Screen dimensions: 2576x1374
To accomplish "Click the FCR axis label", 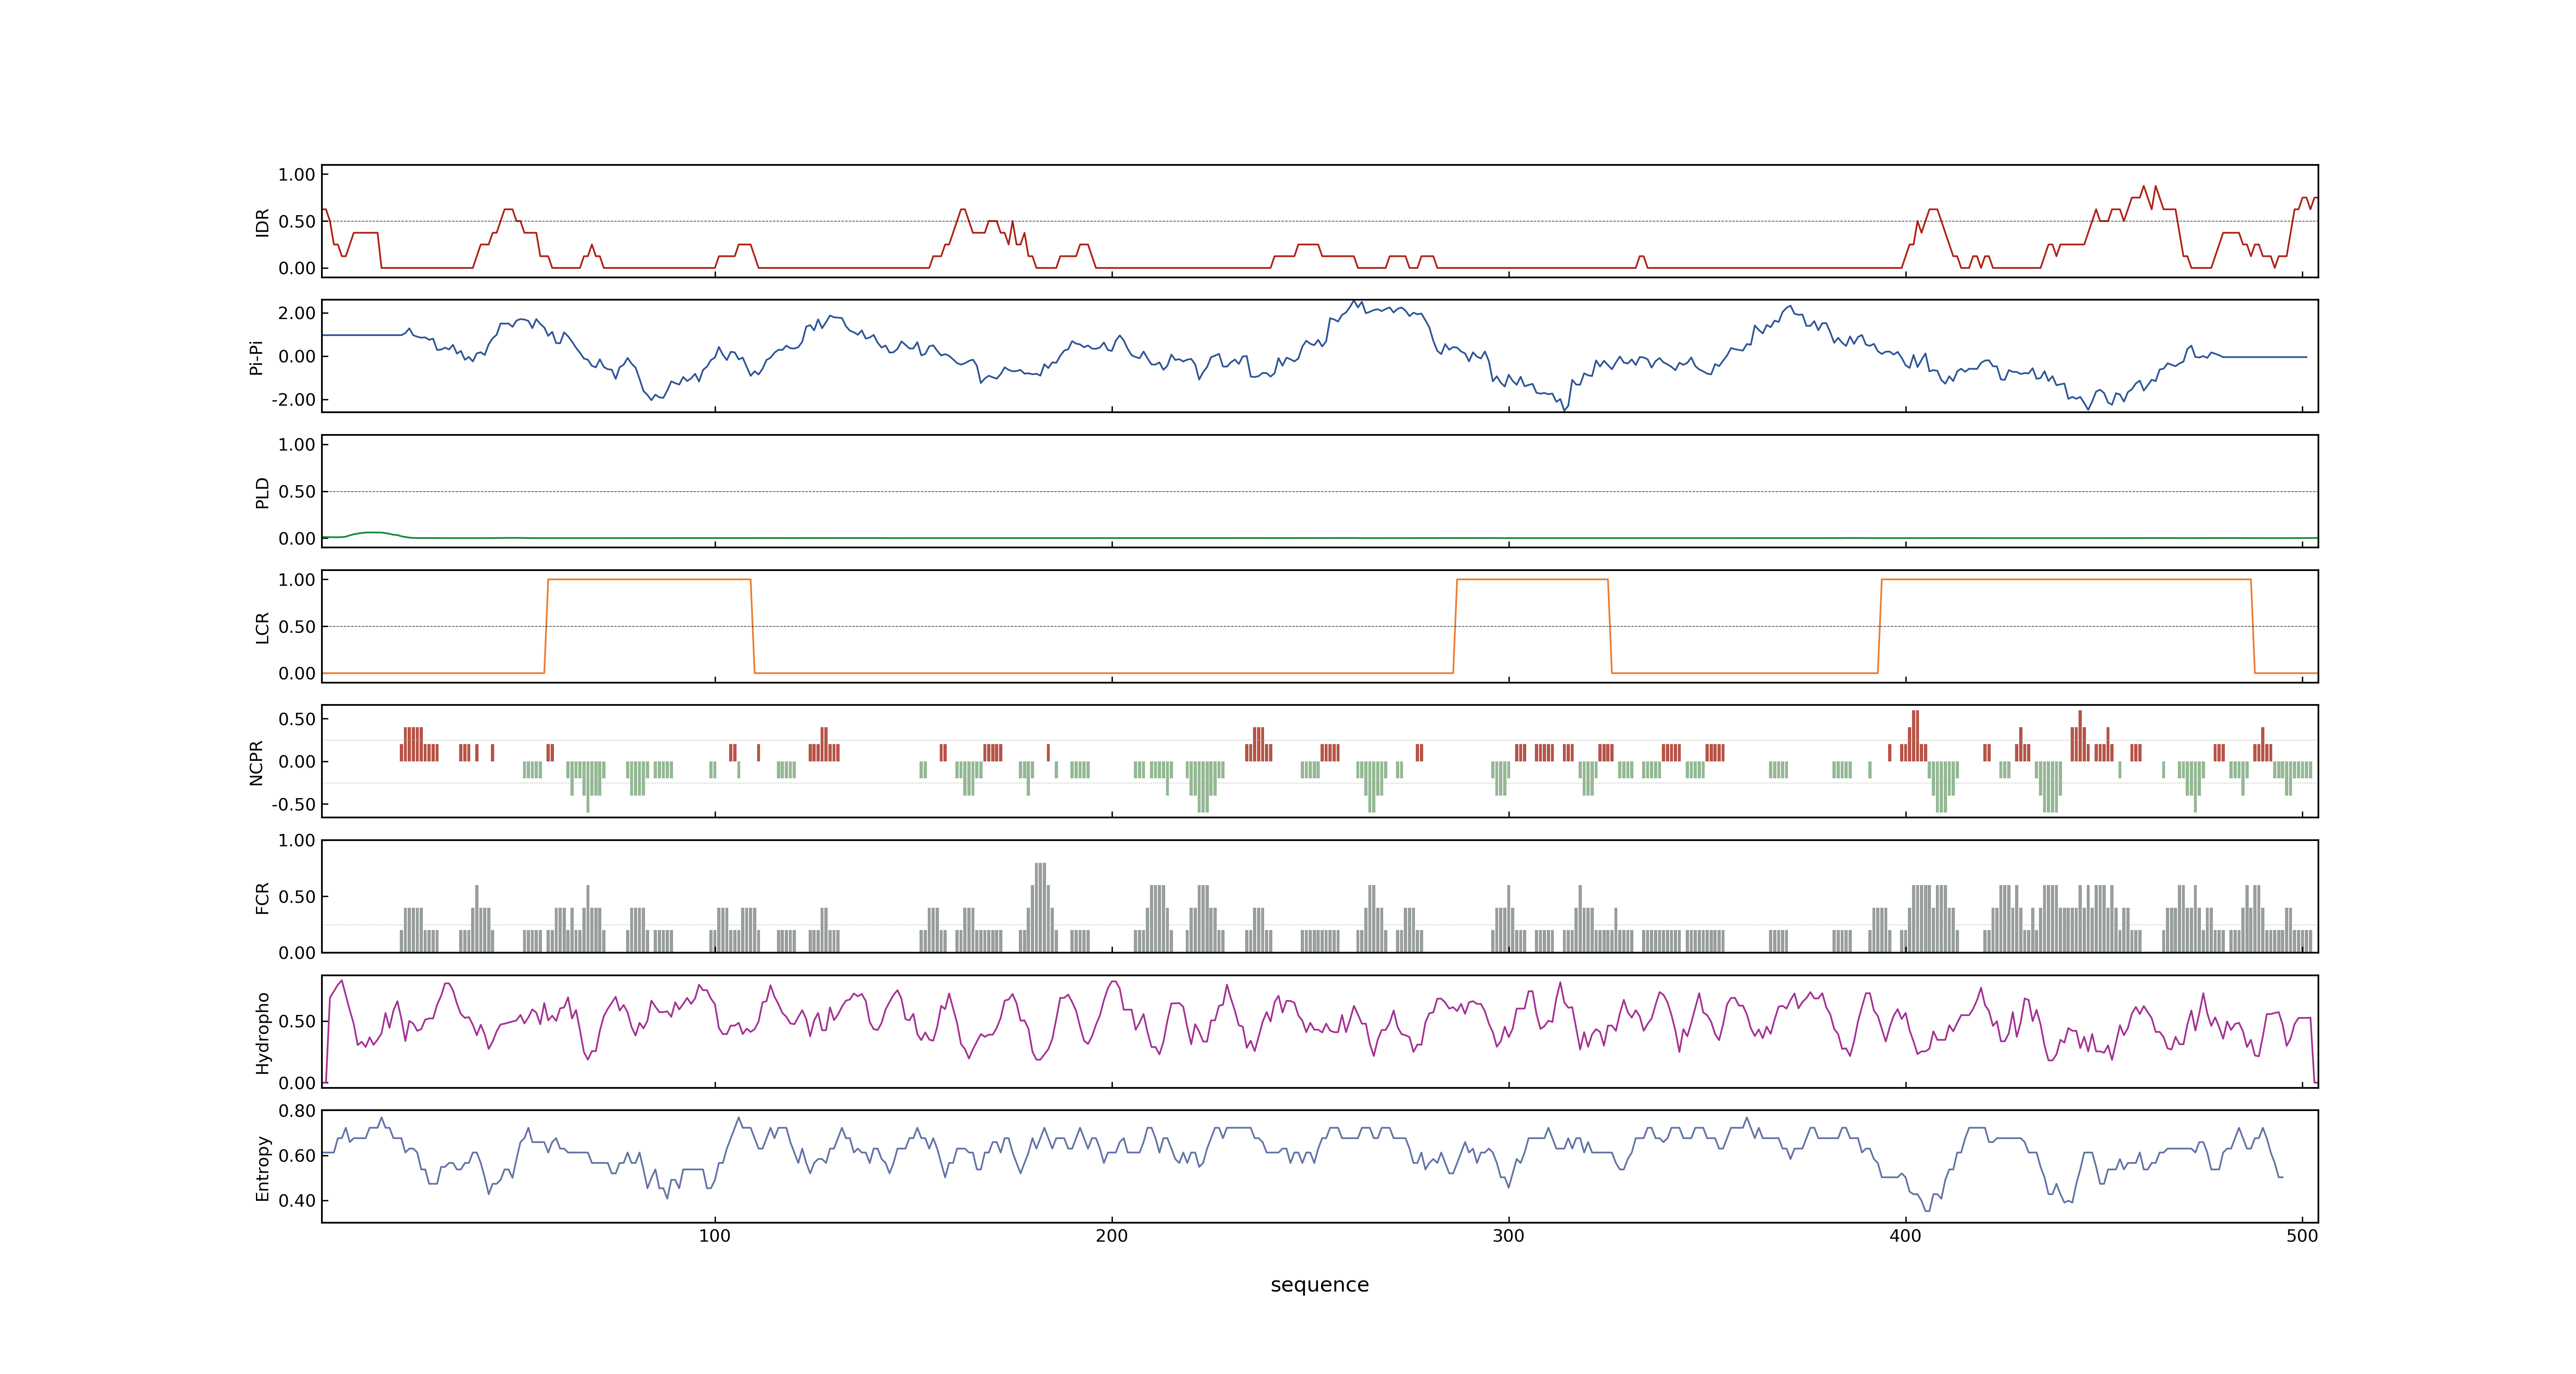I will 262,897.
